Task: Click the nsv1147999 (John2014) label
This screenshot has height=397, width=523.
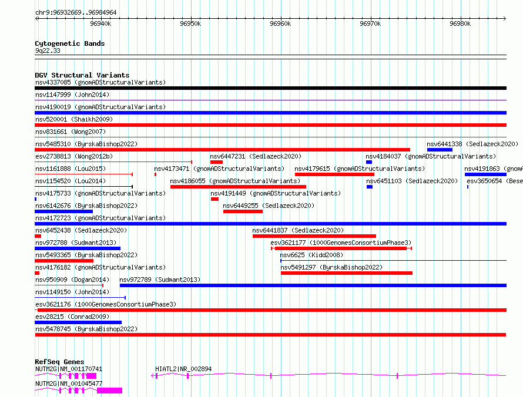Action: tap(72, 95)
